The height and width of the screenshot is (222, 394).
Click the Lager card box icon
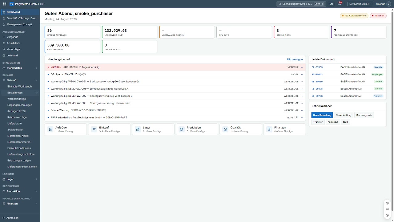click(138, 129)
